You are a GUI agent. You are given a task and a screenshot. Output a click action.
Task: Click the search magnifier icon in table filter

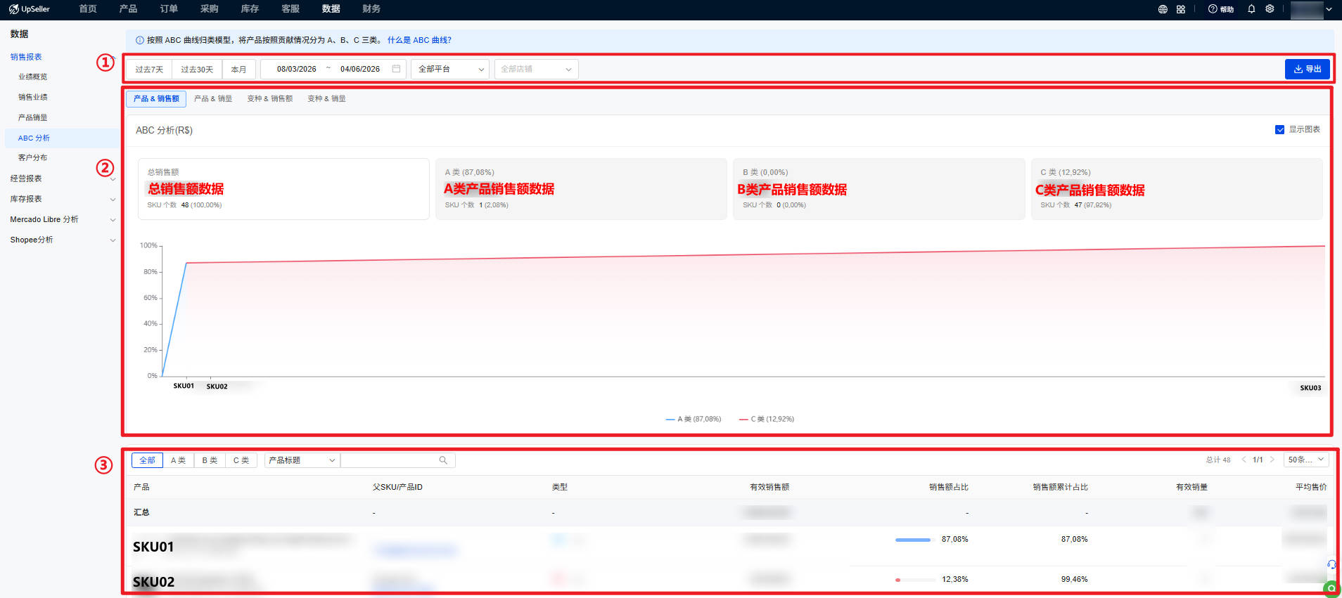click(443, 460)
